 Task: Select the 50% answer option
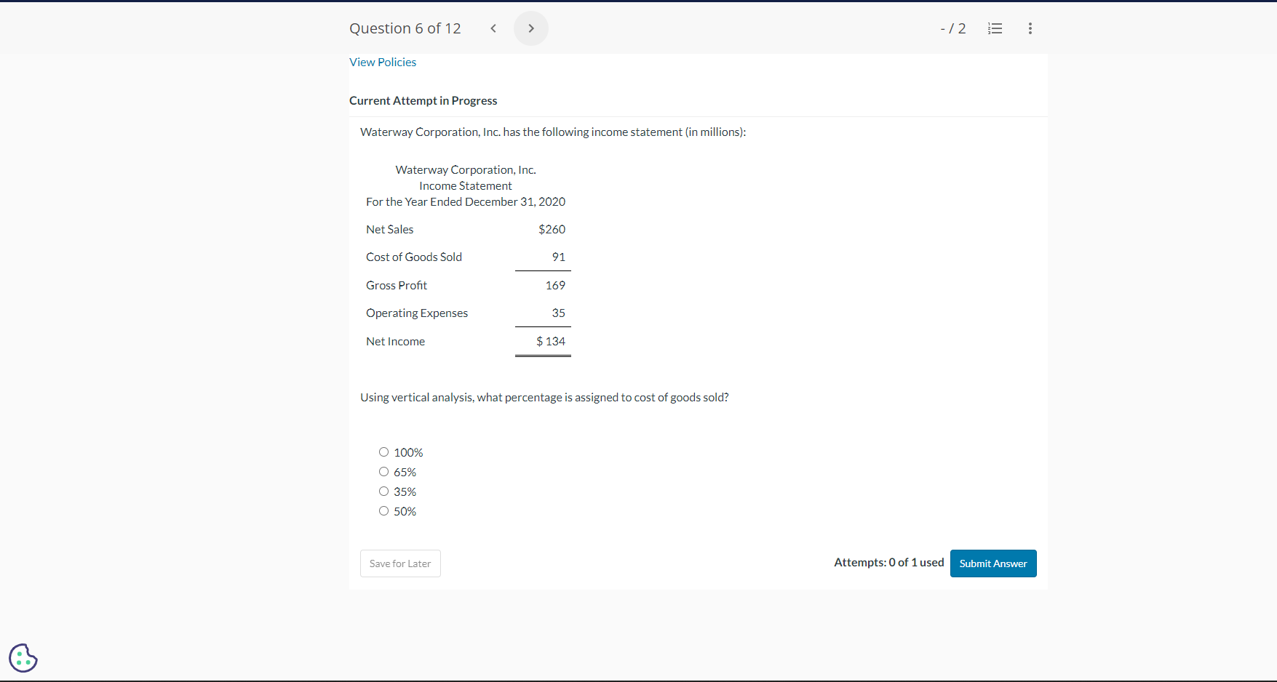point(383,511)
